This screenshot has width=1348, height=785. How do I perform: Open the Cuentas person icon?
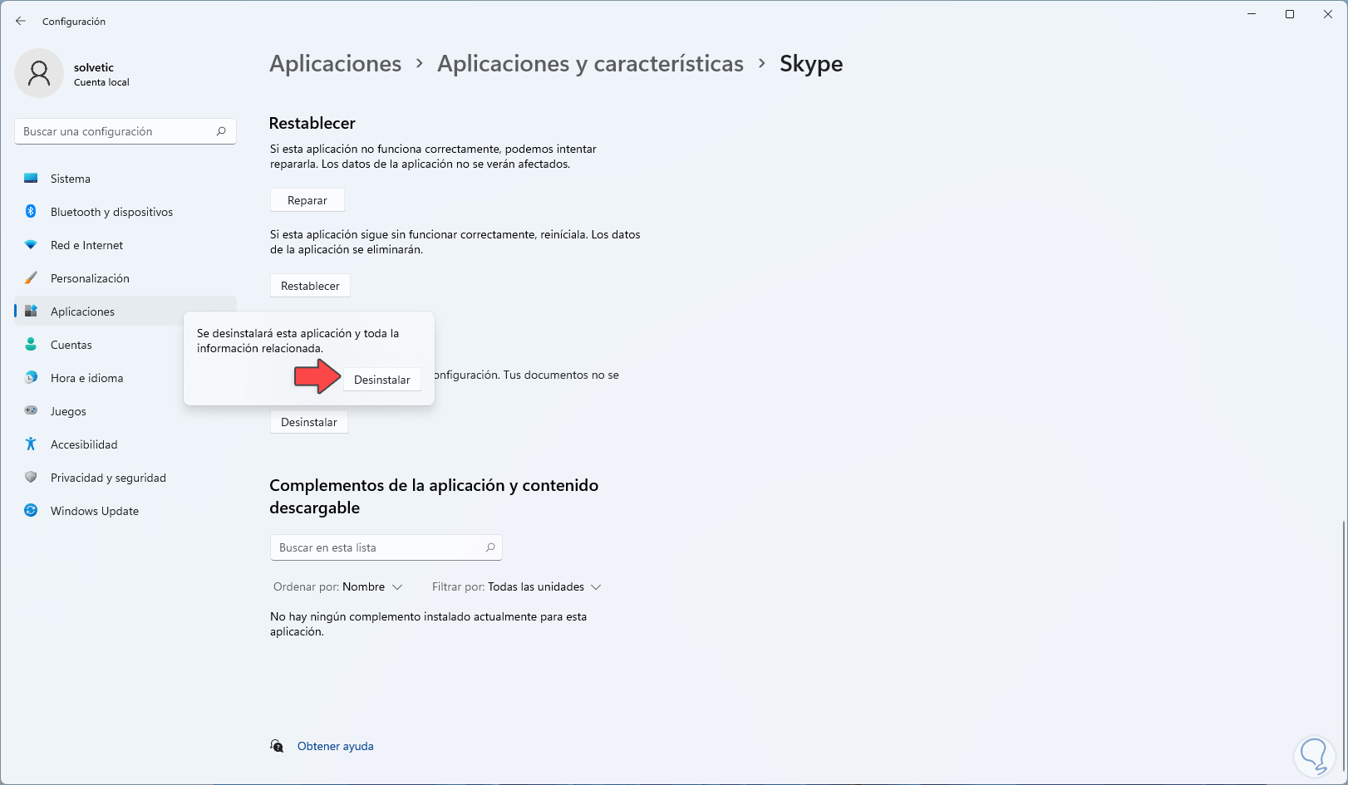click(31, 345)
